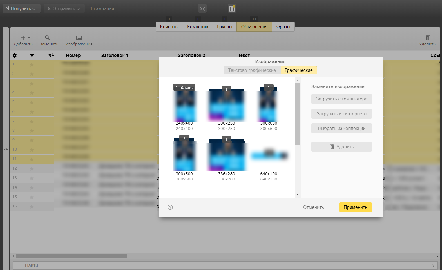
Task: Expand the Получить dropdown
Action: (21, 8)
